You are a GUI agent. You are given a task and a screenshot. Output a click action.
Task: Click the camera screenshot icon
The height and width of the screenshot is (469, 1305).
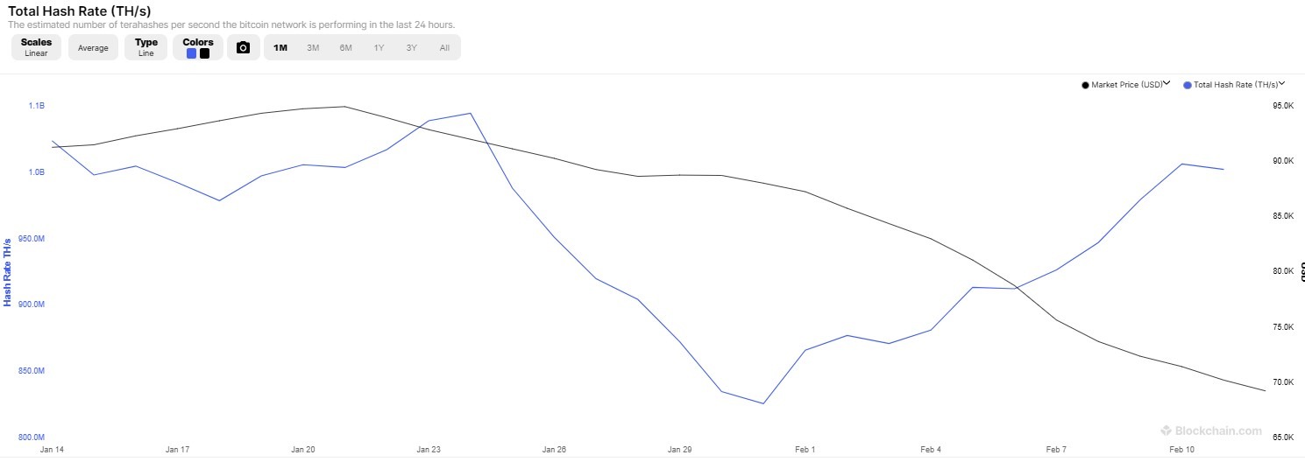pyautogui.click(x=243, y=47)
